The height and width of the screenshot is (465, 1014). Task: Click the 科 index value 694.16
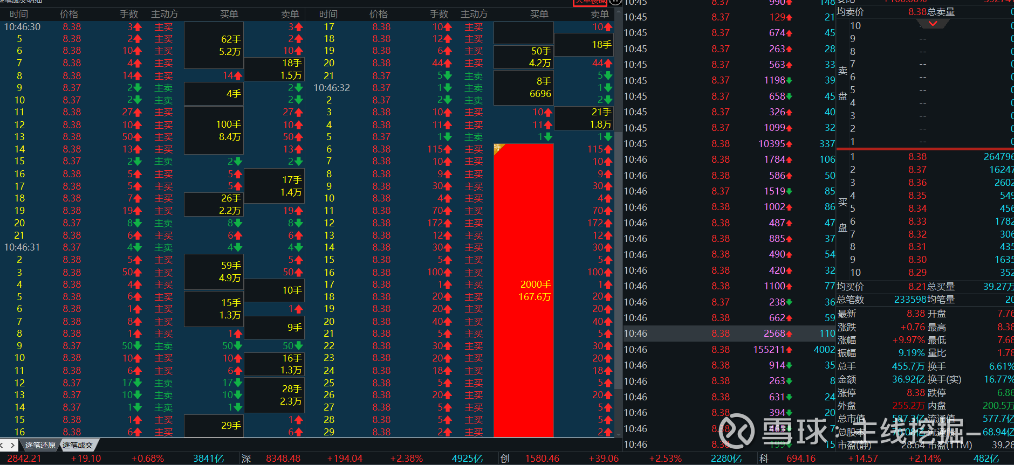click(x=801, y=459)
